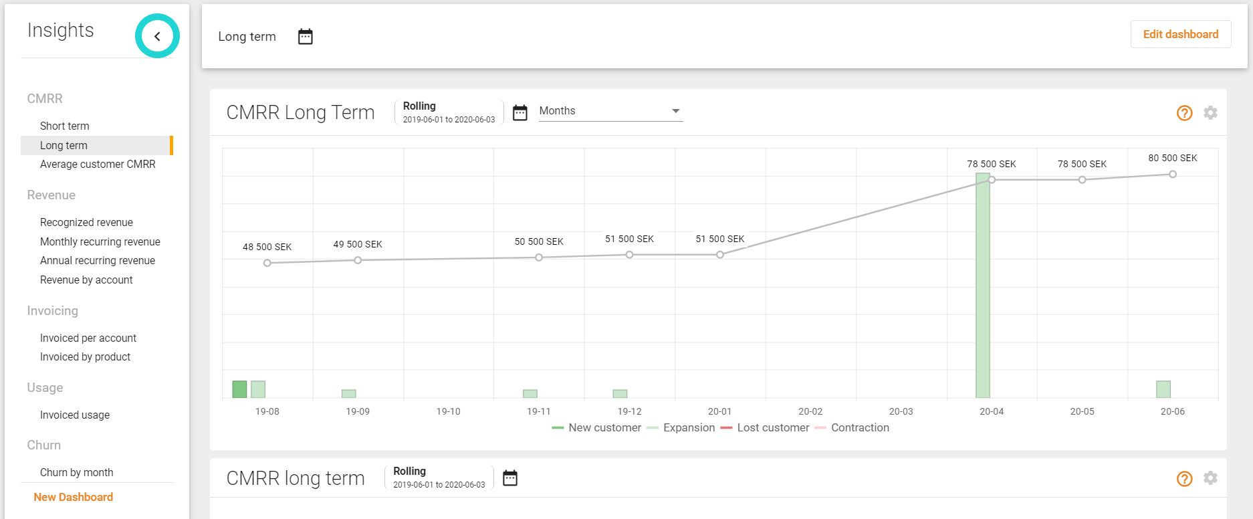
Task: Create a New Dashboard
Action: click(74, 497)
